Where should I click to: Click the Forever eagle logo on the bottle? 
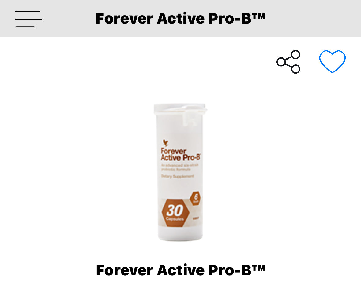165,143
